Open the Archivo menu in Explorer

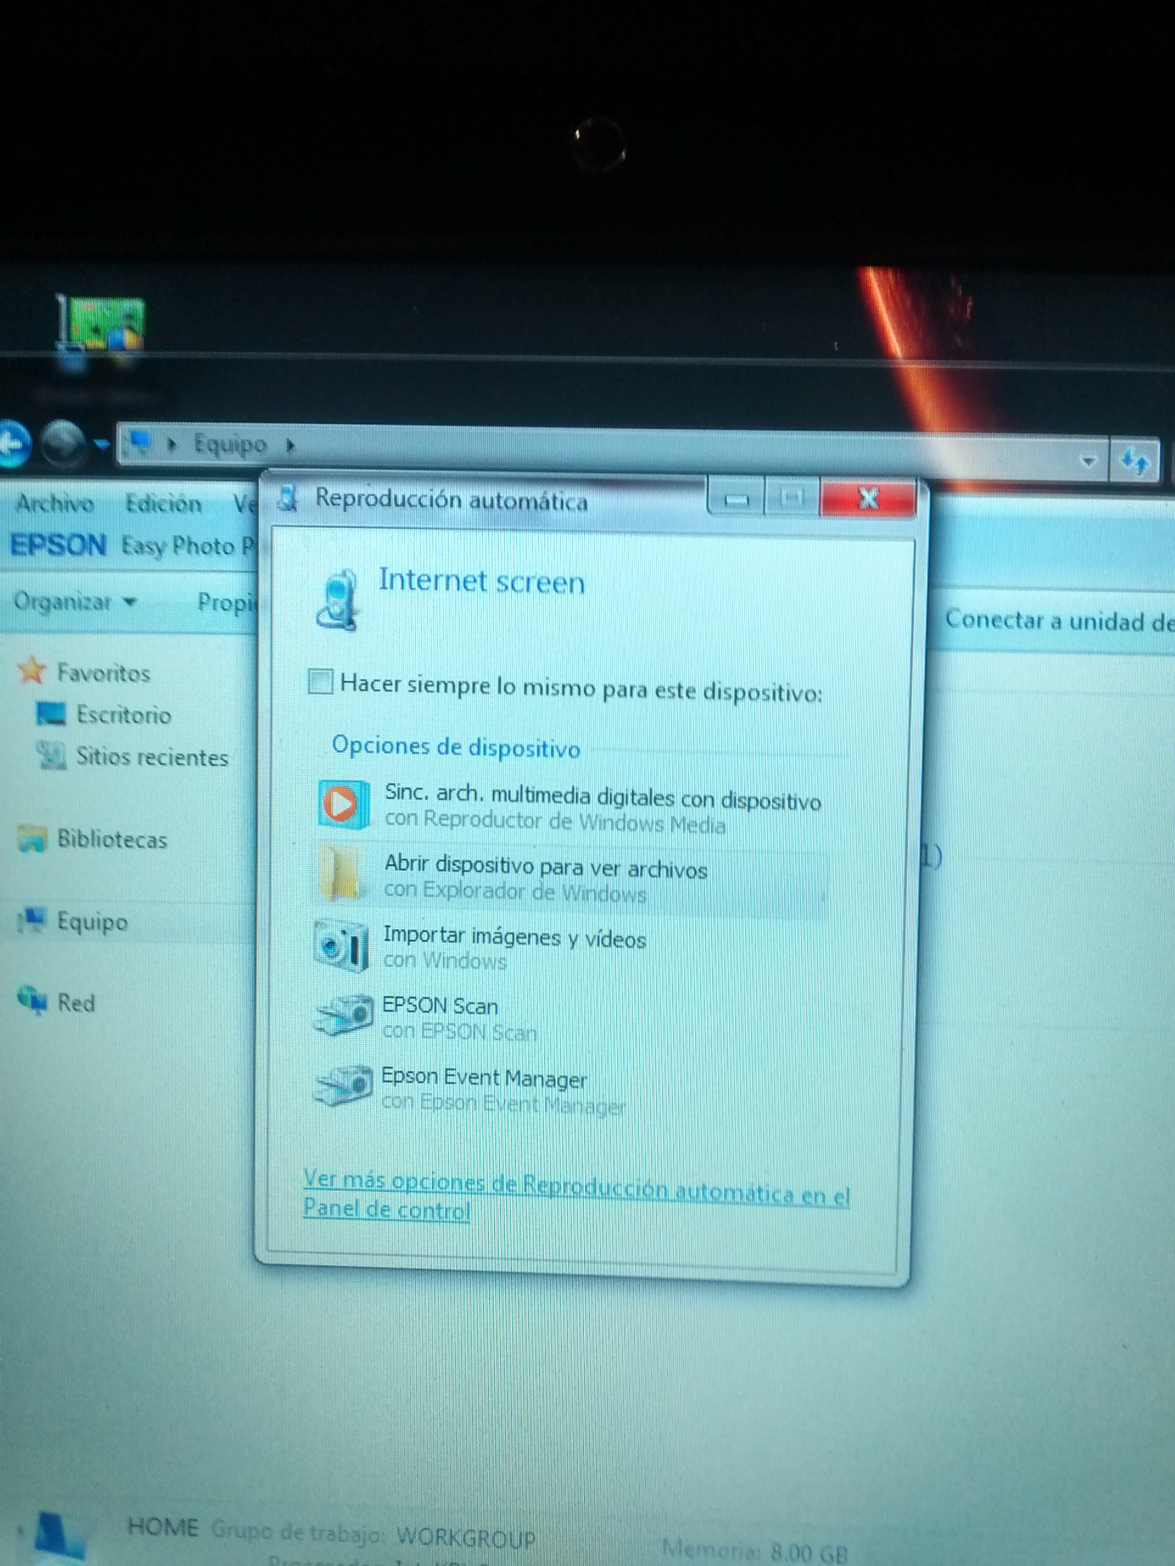[54, 503]
